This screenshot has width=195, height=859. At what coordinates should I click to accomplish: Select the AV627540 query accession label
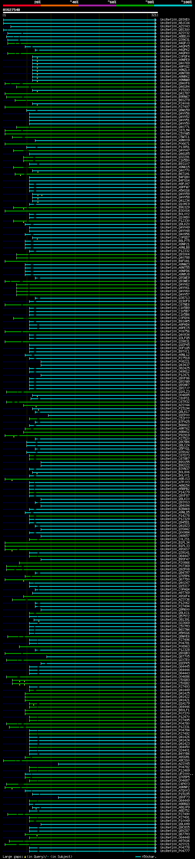click(11, 10)
